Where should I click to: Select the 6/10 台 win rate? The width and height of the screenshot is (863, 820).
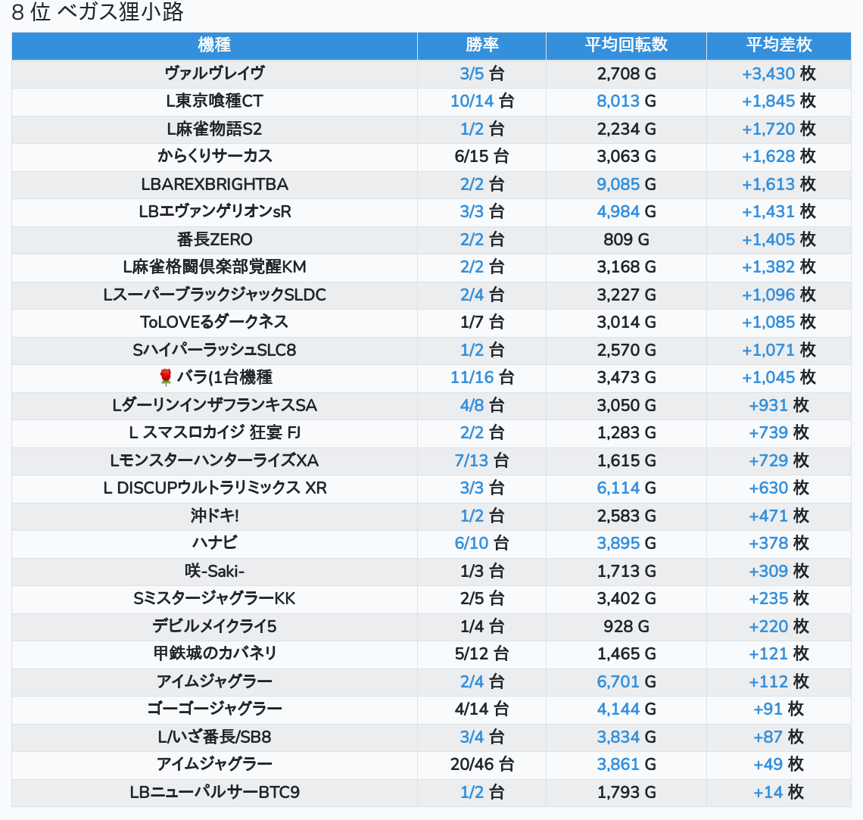(x=482, y=544)
